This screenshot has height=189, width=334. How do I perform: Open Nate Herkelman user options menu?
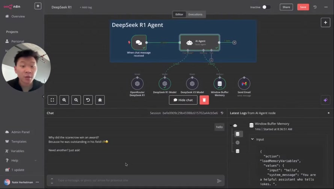coord(38,182)
